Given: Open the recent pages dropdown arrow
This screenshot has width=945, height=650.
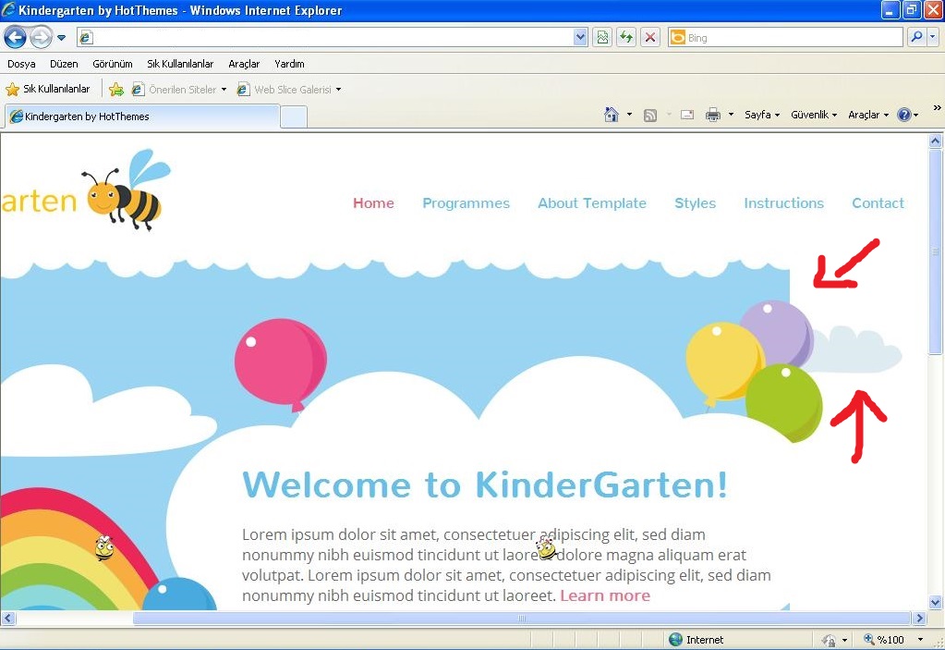Looking at the screenshot, I should click(x=62, y=38).
